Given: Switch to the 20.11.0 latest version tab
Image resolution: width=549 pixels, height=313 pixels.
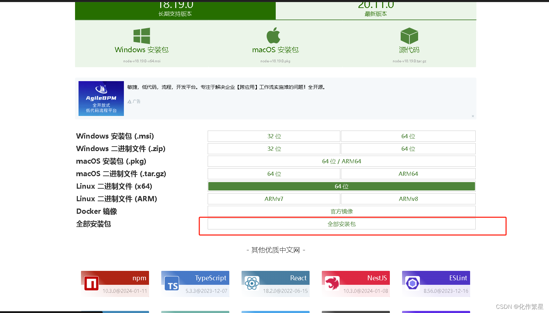Looking at the screenshot, I should [x=376, y=10].
